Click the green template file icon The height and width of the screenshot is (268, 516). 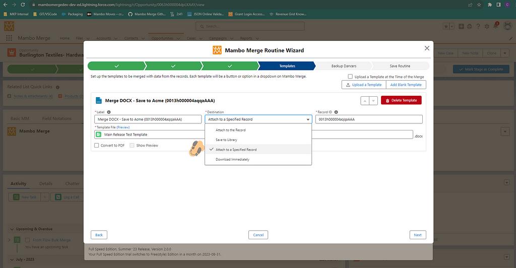pyautogui.click(x=99, y=135)
